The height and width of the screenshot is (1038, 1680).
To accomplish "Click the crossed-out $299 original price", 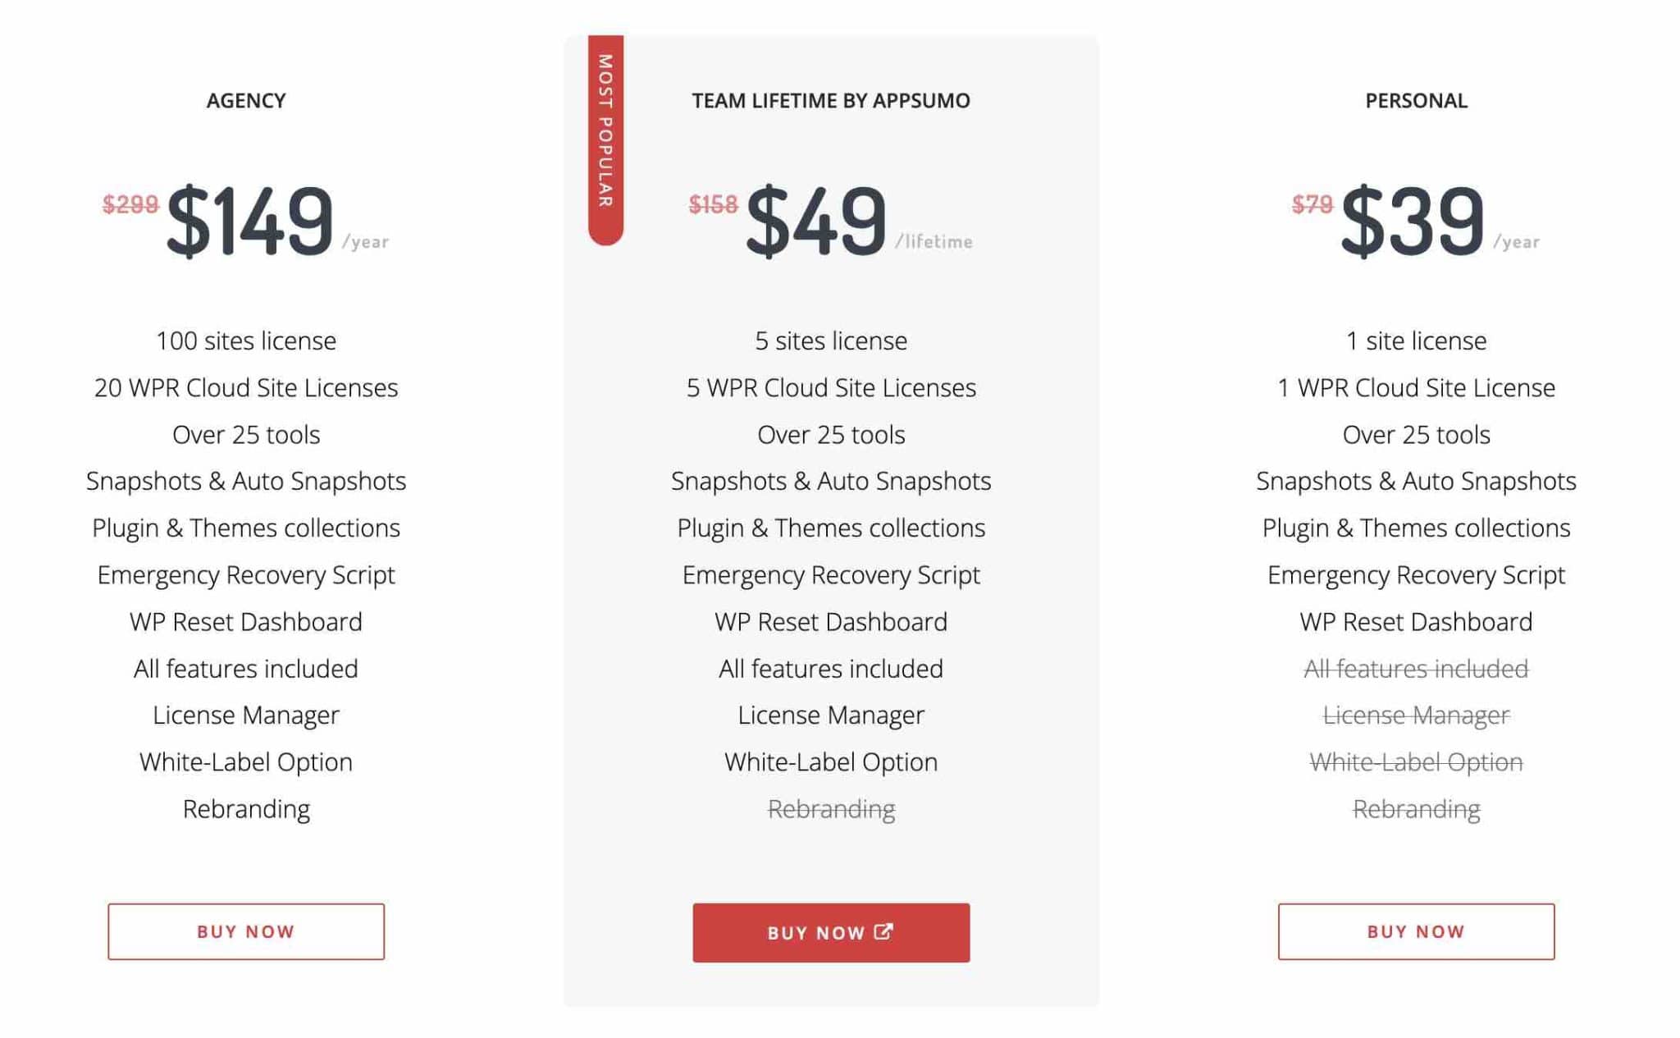I will pos(130,203).
